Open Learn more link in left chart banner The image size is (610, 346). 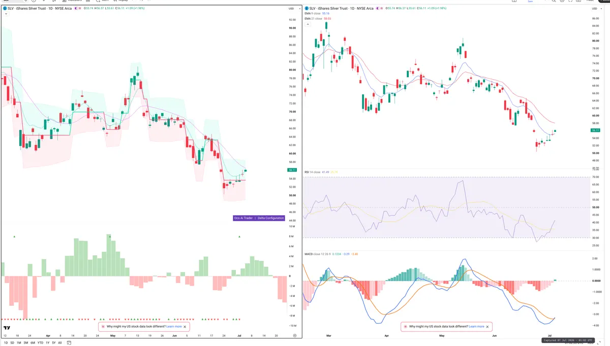pos(174,327)
